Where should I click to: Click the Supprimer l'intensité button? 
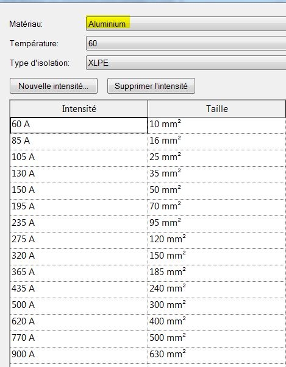(151, 86)
